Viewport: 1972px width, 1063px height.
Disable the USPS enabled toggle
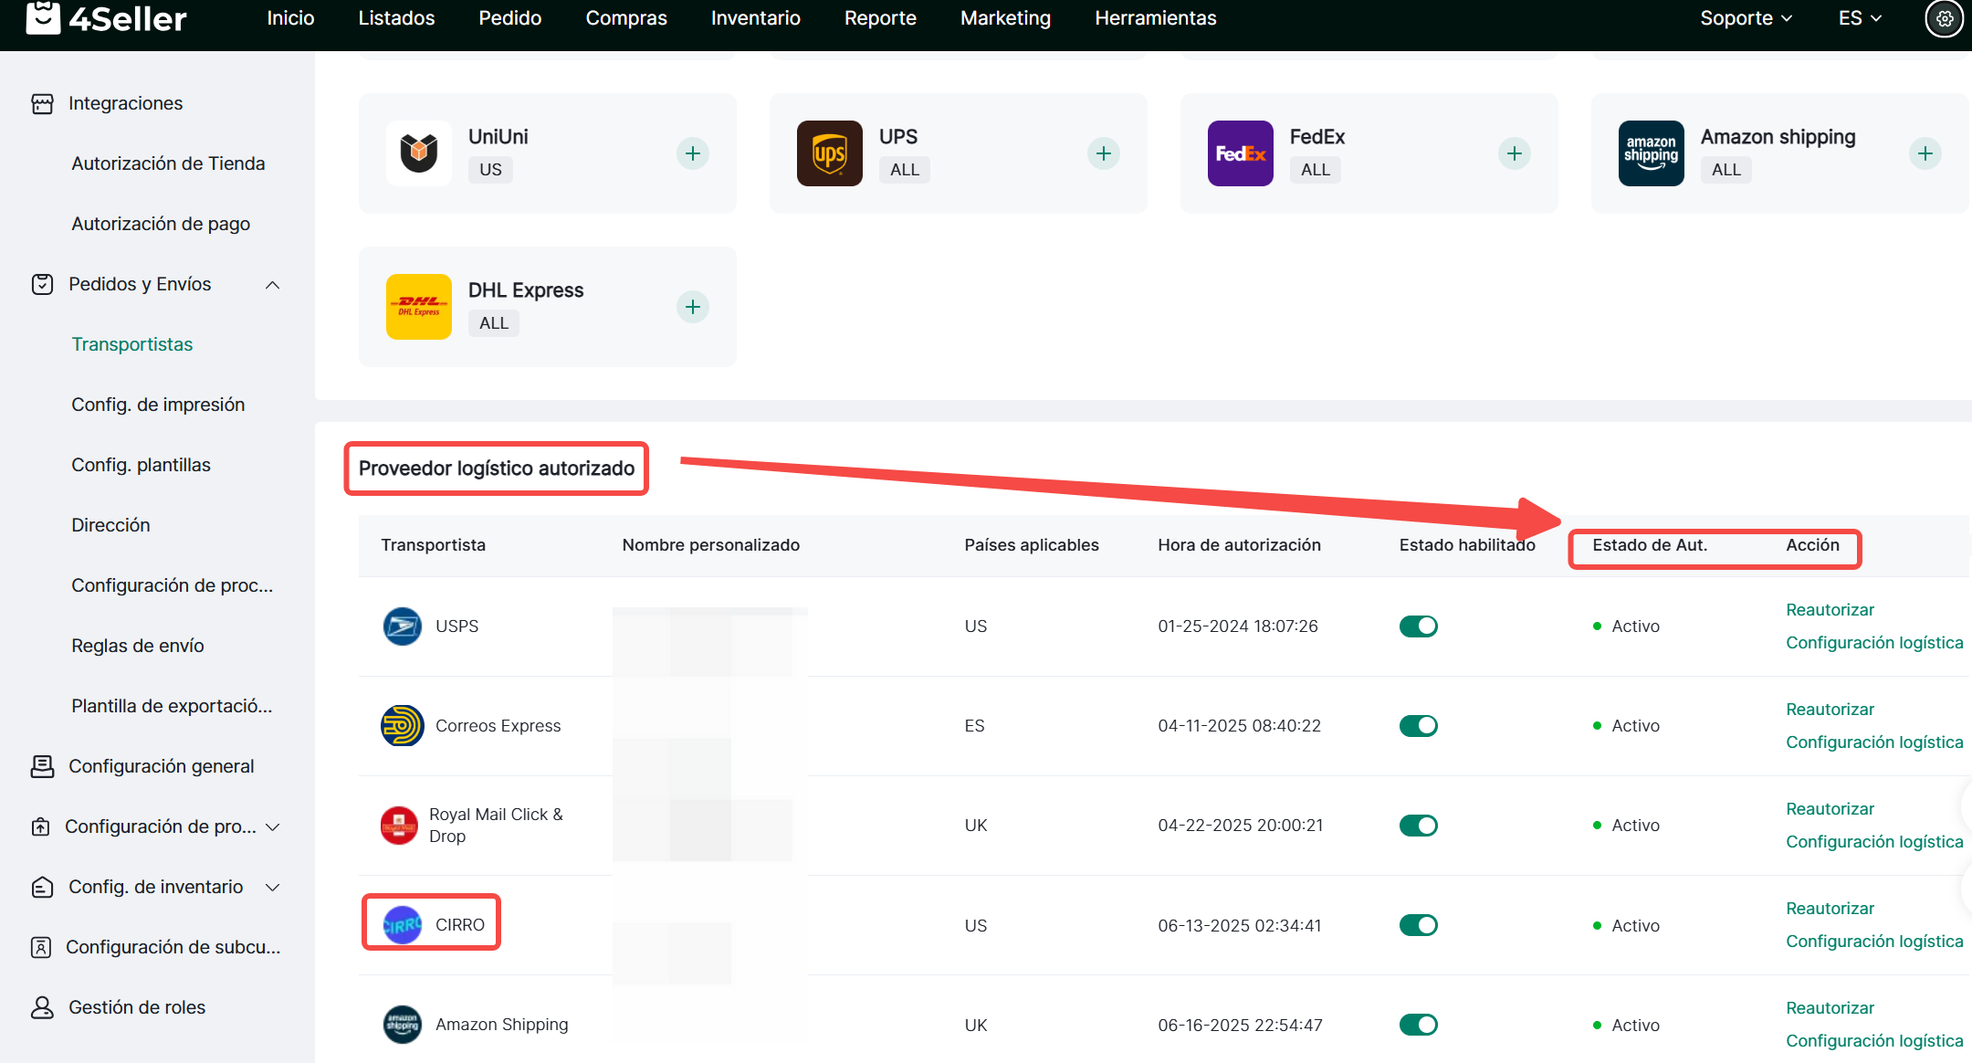click(1418, 626)
